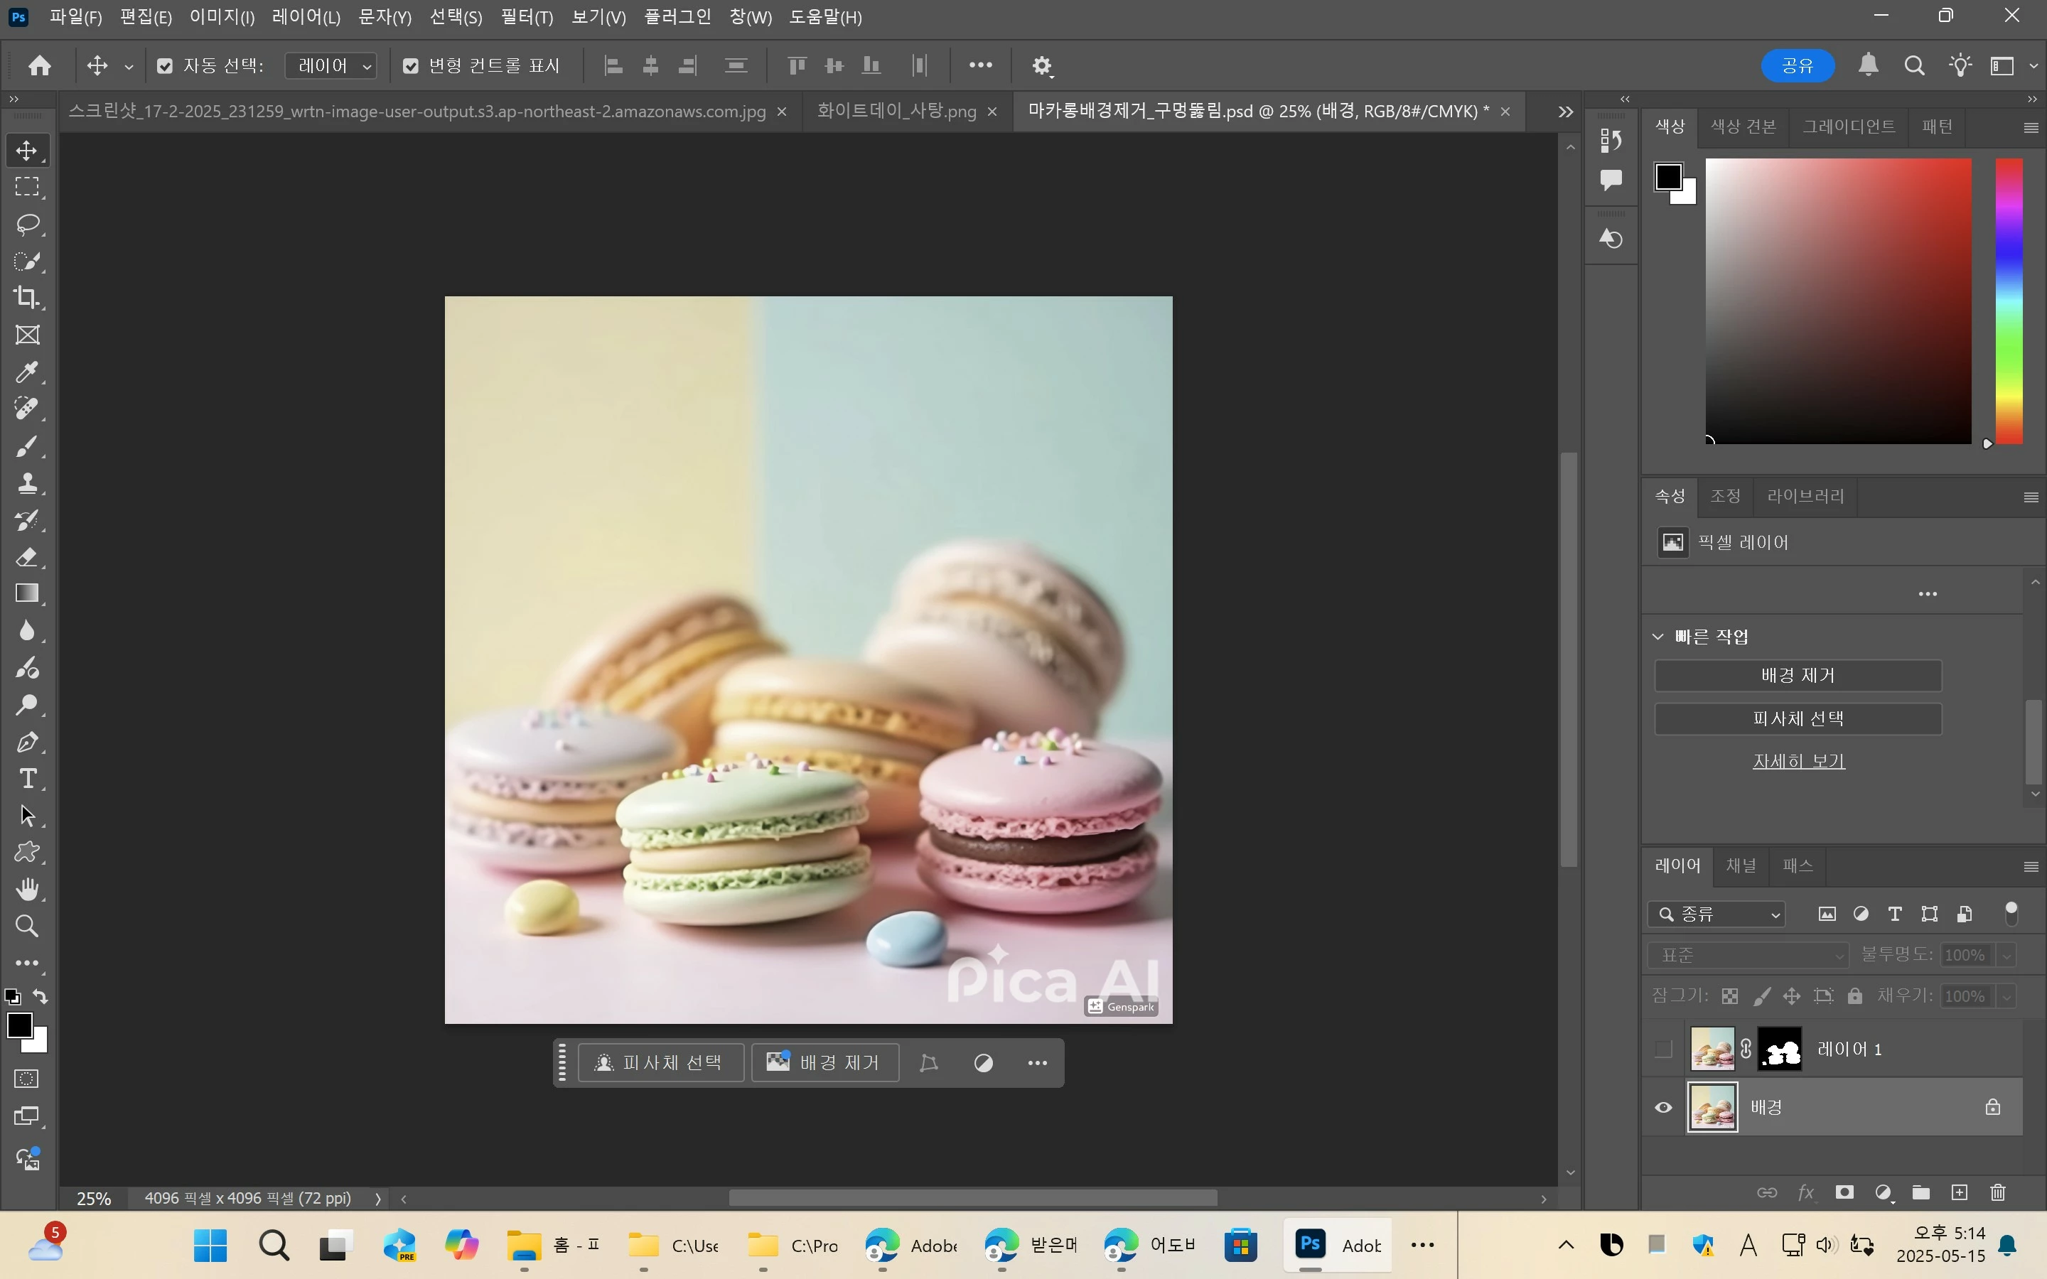The height and width of the screenshot is (1279, 2047).
Task: Select the Clone Stamp tool
Action: point(27,483)
